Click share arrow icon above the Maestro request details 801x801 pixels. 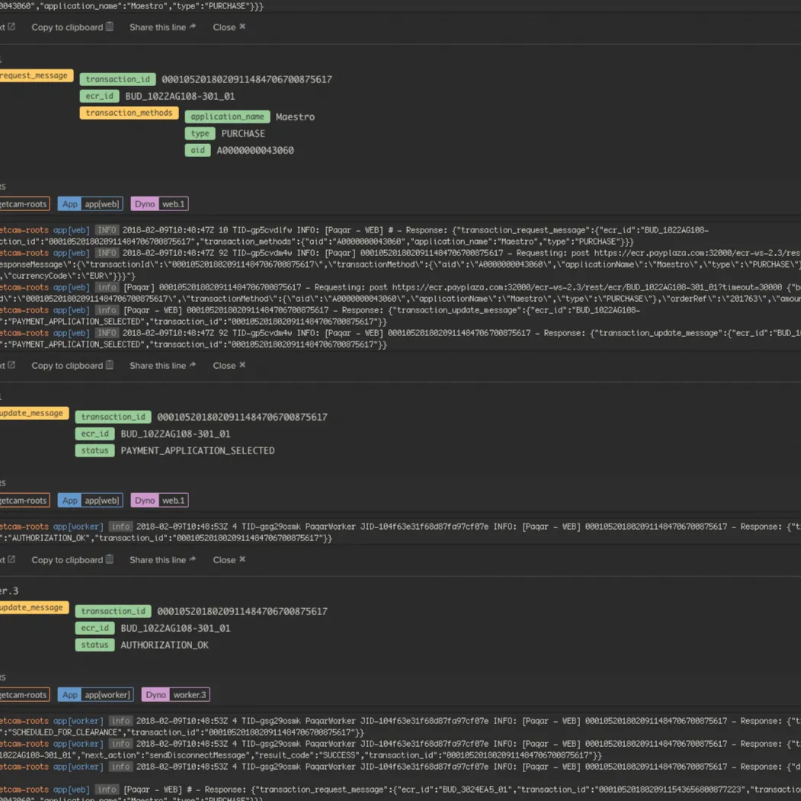click(x=193, y=27)
